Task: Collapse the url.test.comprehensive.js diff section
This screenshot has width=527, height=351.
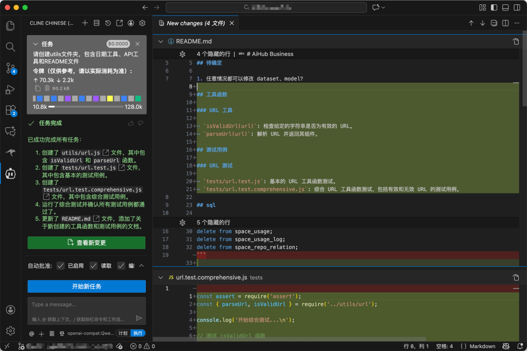Action: [161, 277]
